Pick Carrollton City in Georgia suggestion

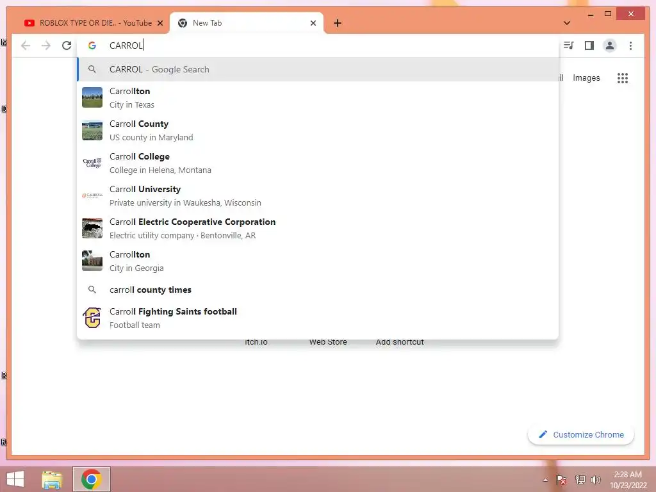(318, 261)
